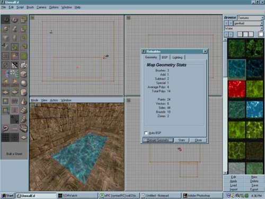Click the linear stairs builder icon
Viewport: 265px width, 199px height.
[23, 110]
